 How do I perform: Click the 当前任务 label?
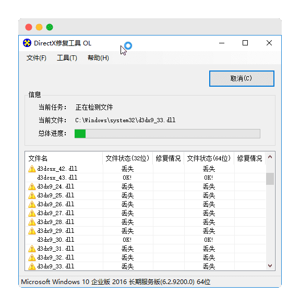click(52, 108)
